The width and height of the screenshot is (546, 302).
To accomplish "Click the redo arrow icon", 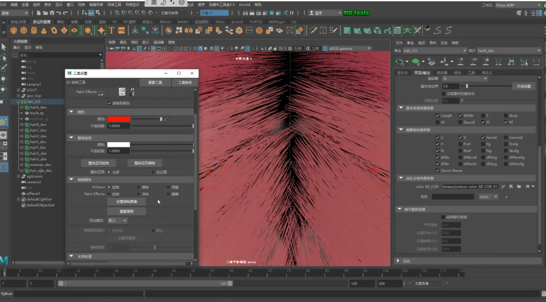I will 65,13.
